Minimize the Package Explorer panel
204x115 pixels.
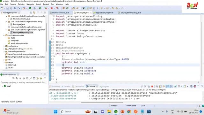point(41,12)
